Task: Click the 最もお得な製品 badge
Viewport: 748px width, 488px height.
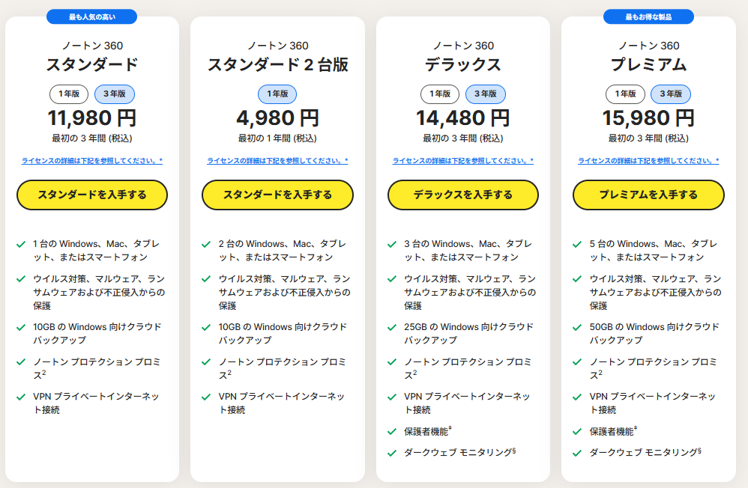Action: pos(648,16)
